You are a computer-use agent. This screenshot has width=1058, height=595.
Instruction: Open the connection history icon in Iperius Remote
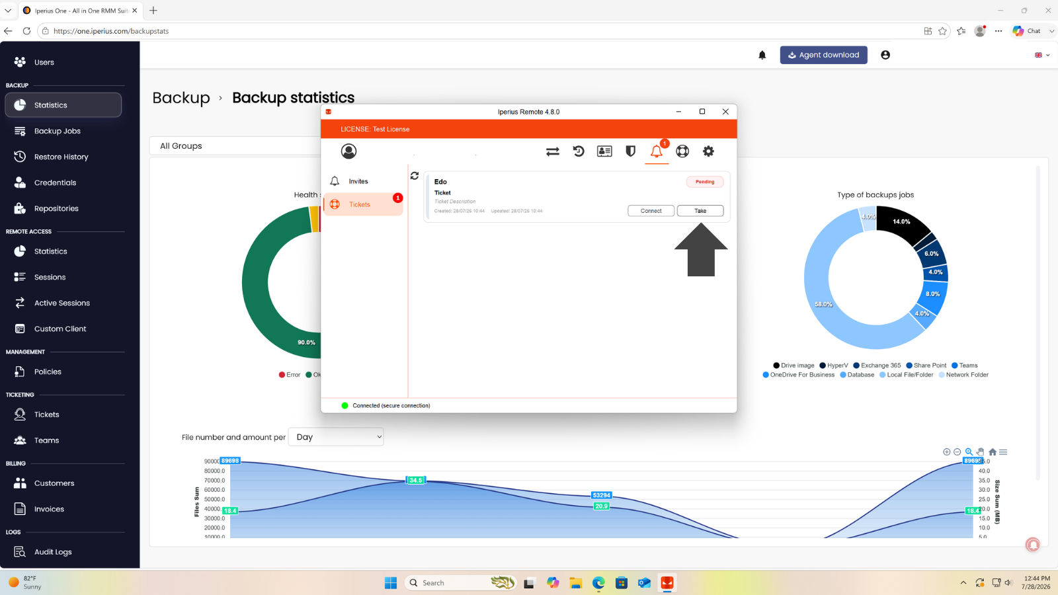pos(579,151)
